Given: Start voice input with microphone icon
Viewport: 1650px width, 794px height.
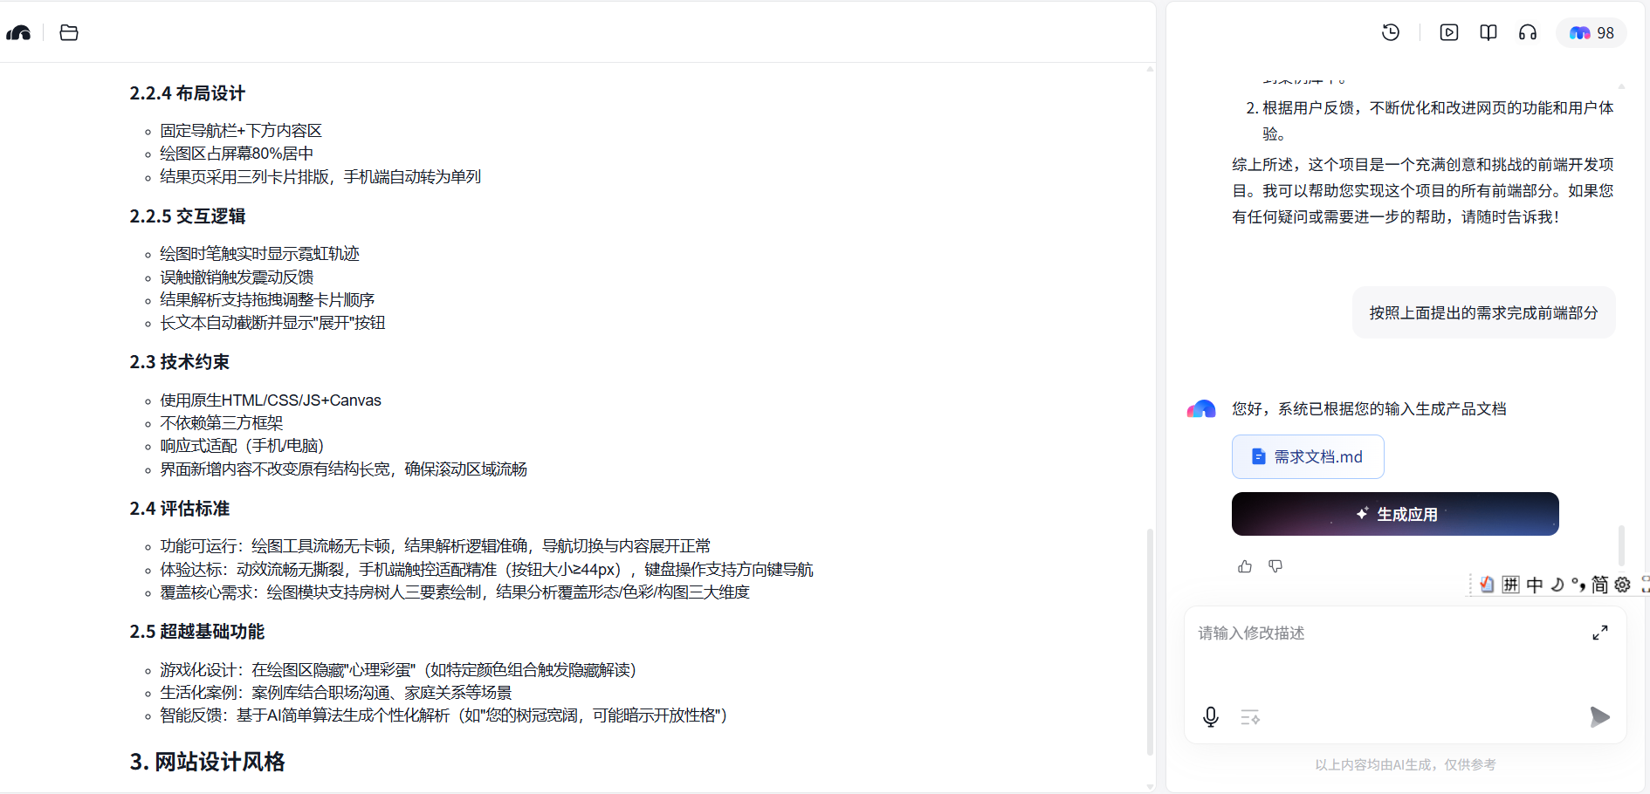Looking at the screenshot, I should coord(1211,717).
